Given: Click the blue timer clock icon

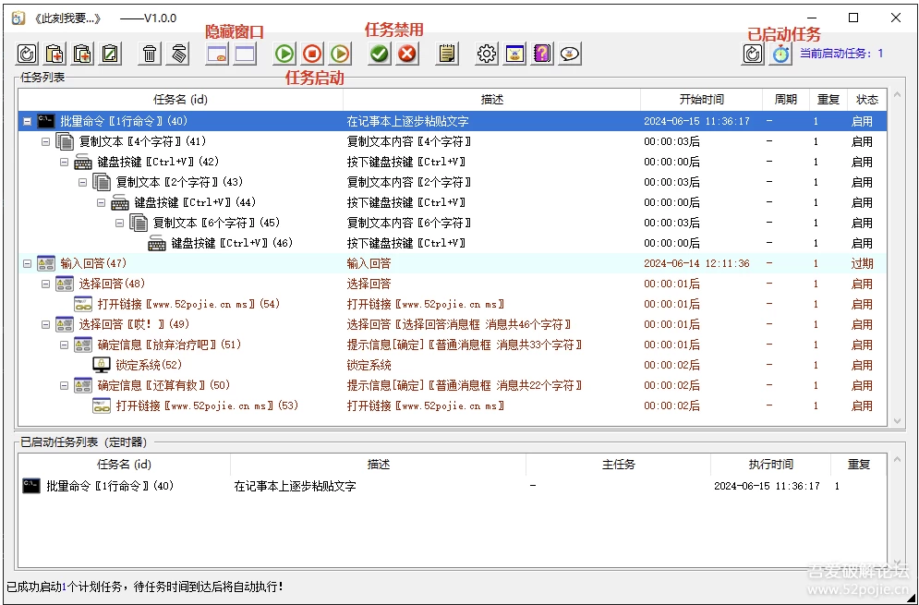Looking at the screenshot, I should click(x=780, y=54).
